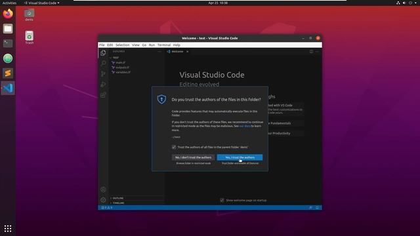Open the Run menu
Image resolution: width=420 pixels, height=236 pixels.
pos(152,45)
